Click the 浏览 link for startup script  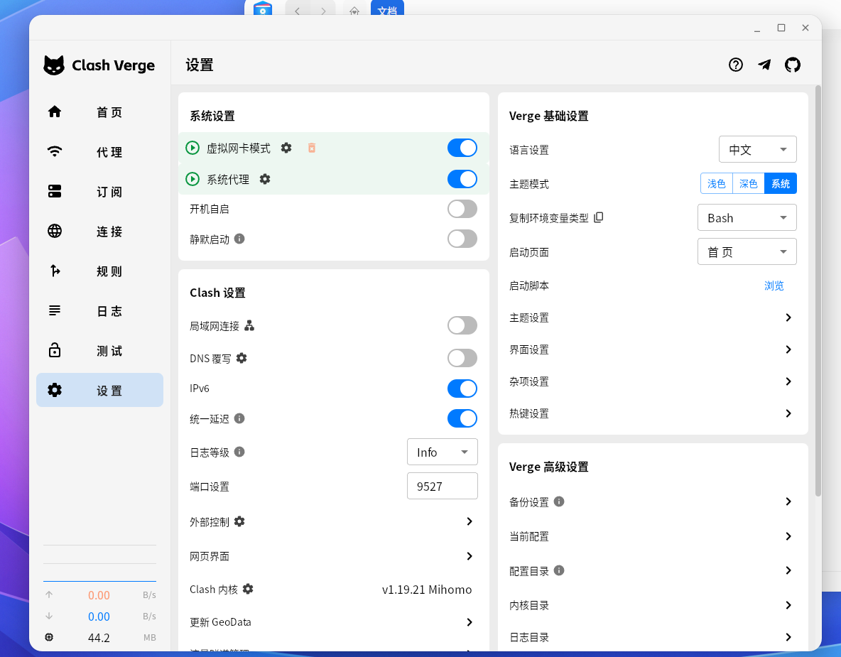[774, 286]
